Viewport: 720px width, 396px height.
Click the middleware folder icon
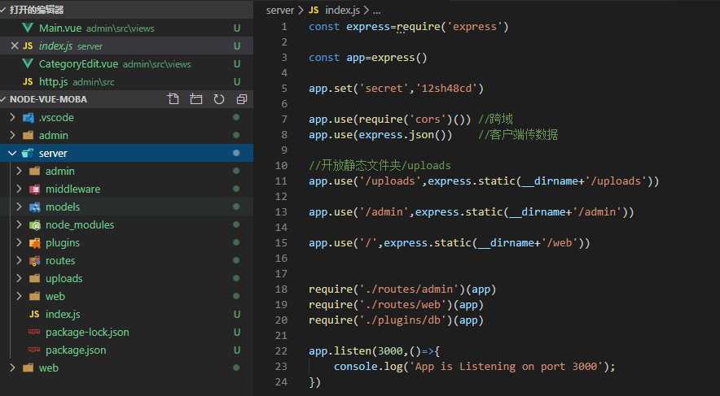(34, 189)
